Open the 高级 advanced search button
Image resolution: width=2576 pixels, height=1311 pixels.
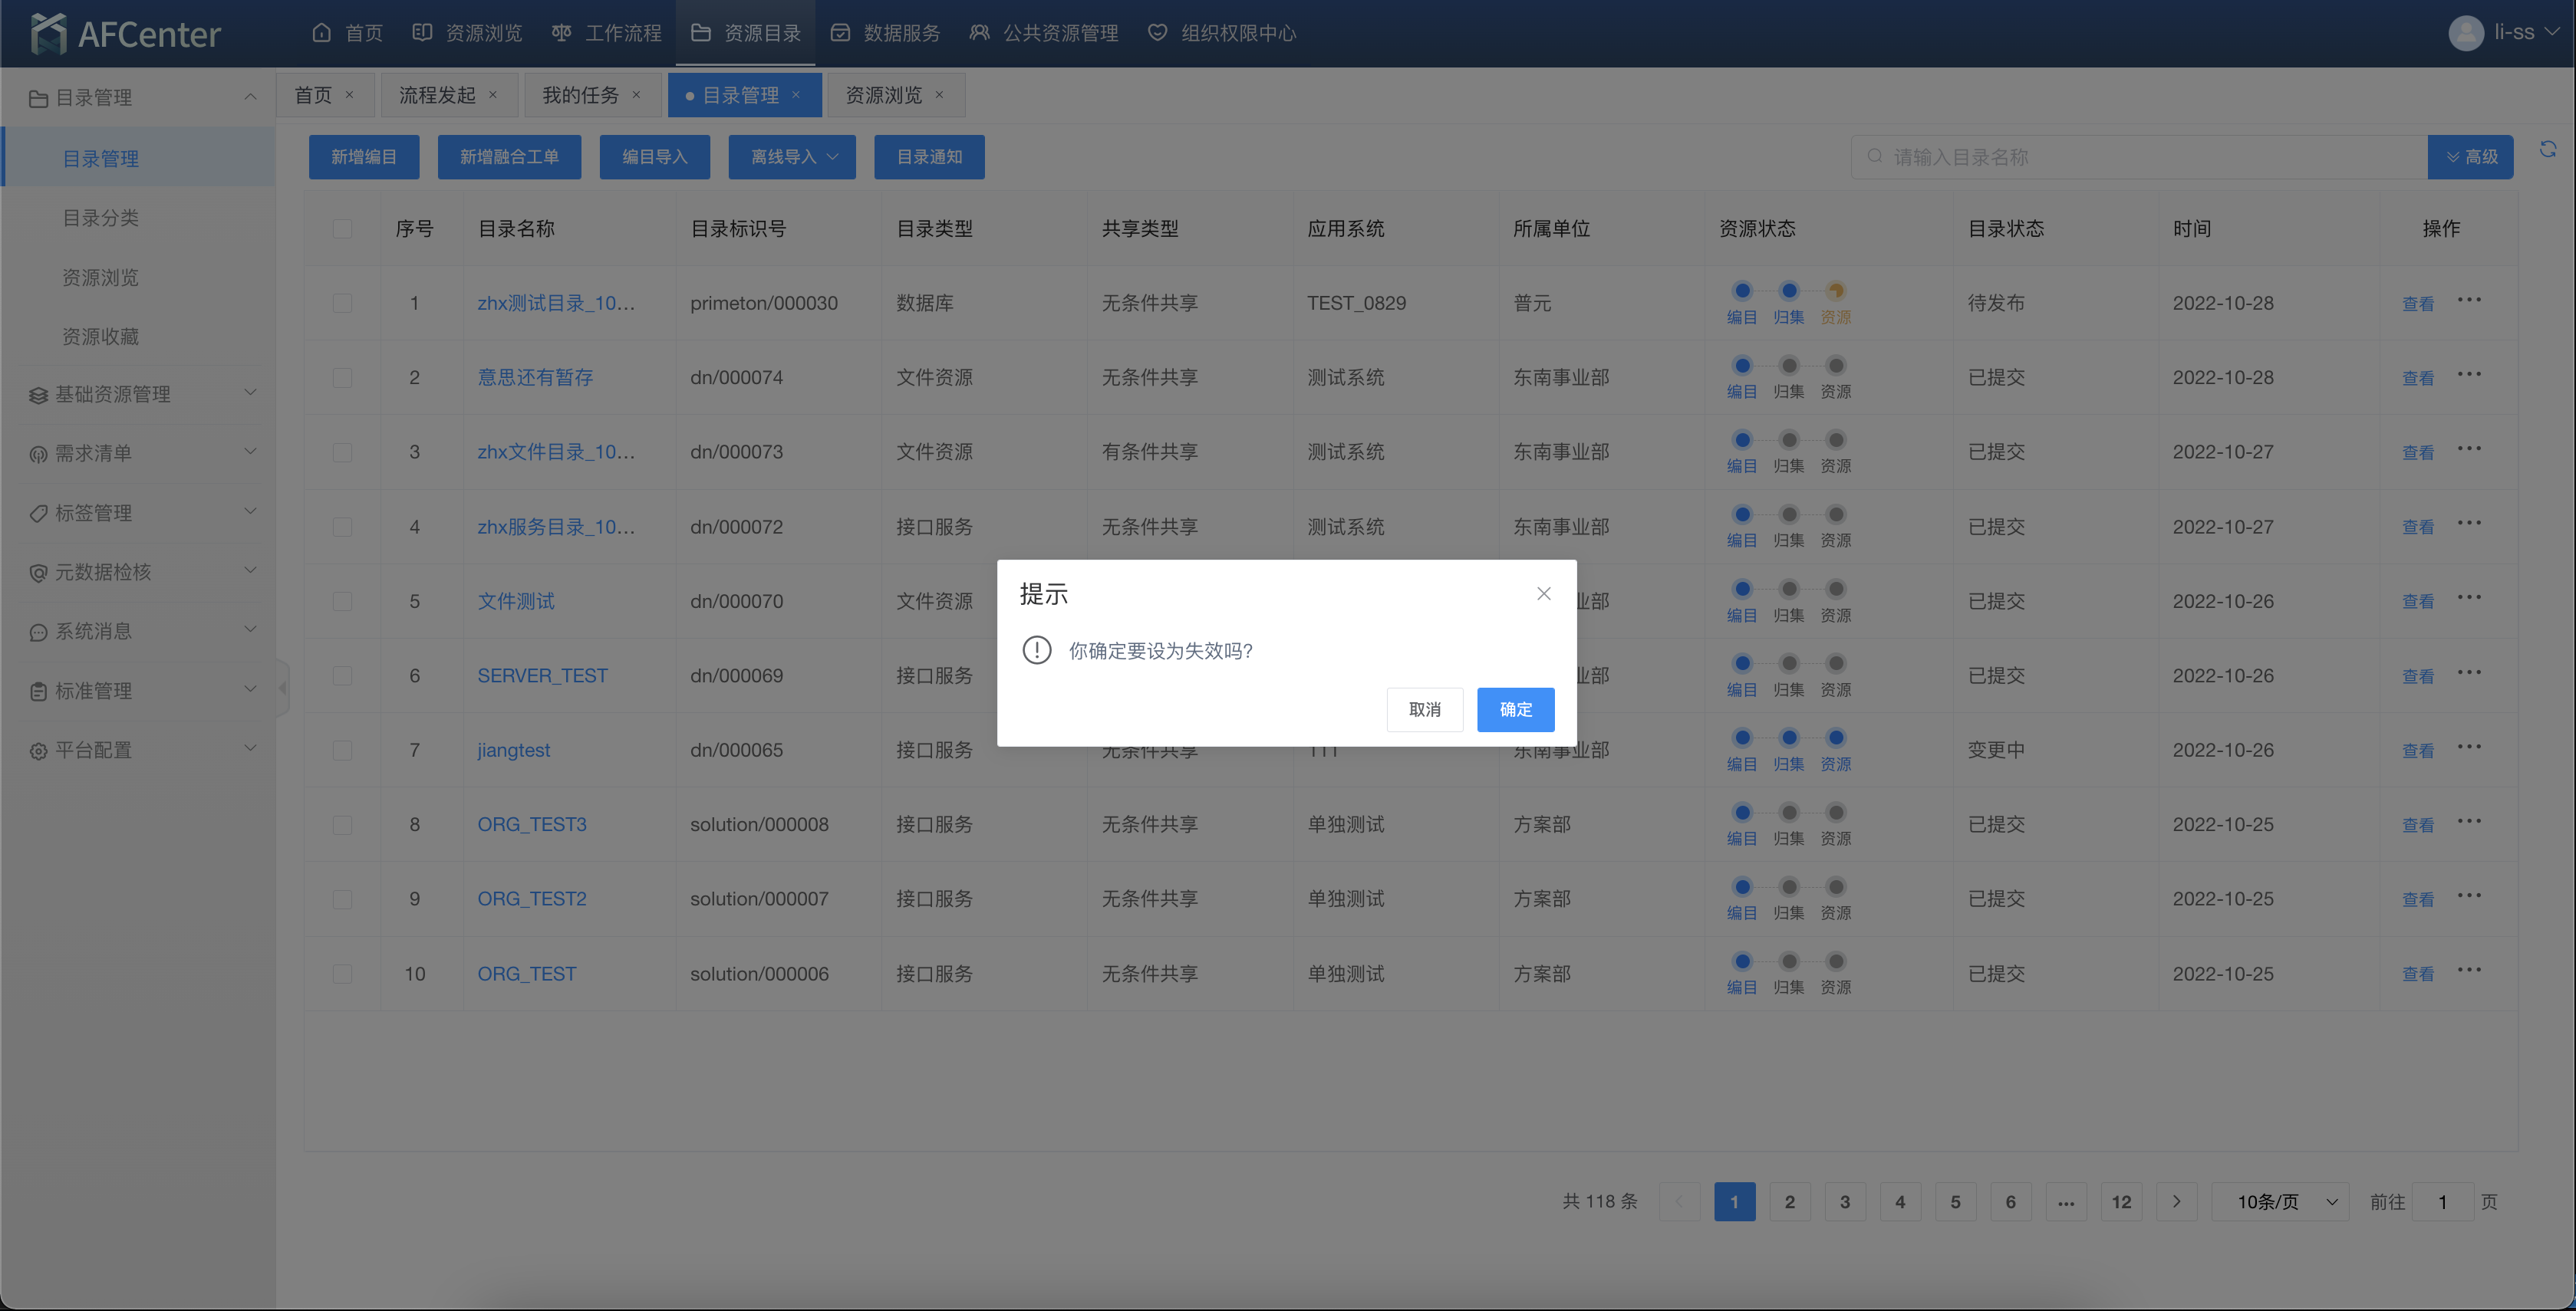pyautogui.click(x=2470, y=157)
